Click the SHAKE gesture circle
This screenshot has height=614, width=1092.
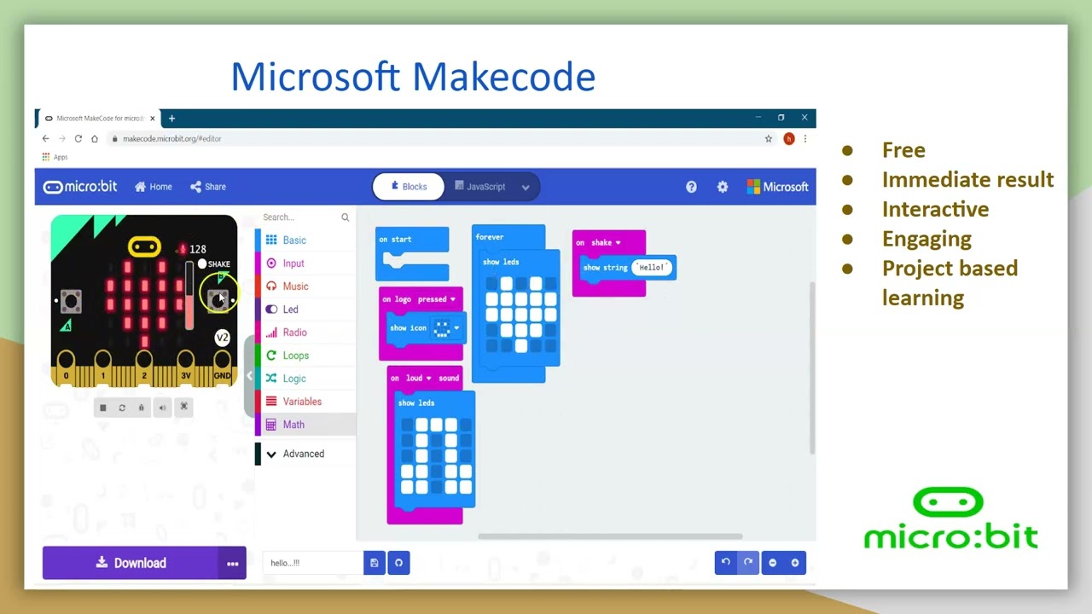202,264
